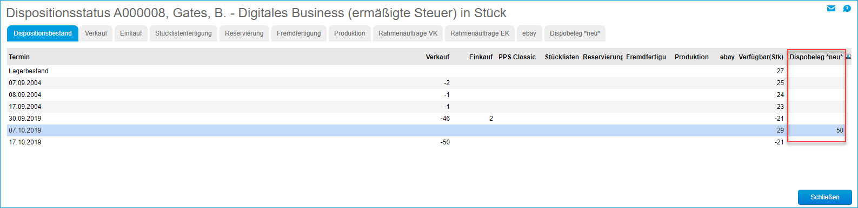Open the Fremdfertigung tab
The image size is (858, 208).
click(299, 33)
